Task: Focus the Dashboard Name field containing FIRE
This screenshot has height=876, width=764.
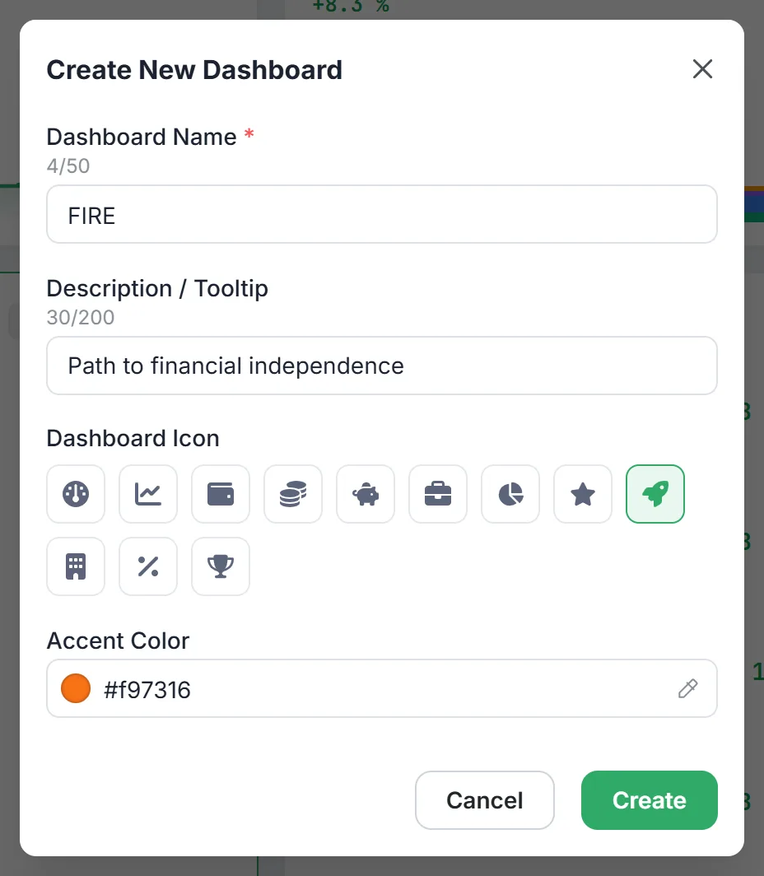Action: (382, 215)
